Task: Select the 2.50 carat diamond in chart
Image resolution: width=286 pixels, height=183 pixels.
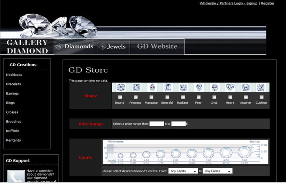Action: 192,153
